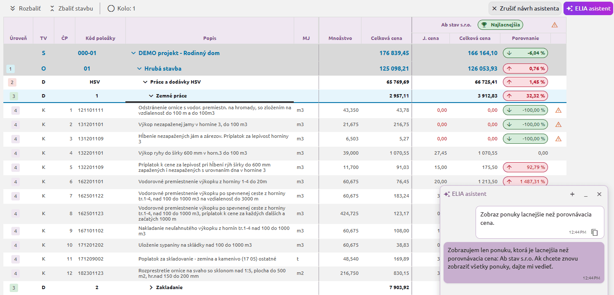Click -100,00 % badge on row 131201109
Screen dimensions: 614x295
525,139
